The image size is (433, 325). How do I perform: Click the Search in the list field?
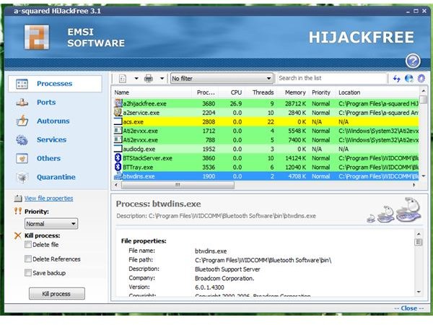click(x=332, y=78)
